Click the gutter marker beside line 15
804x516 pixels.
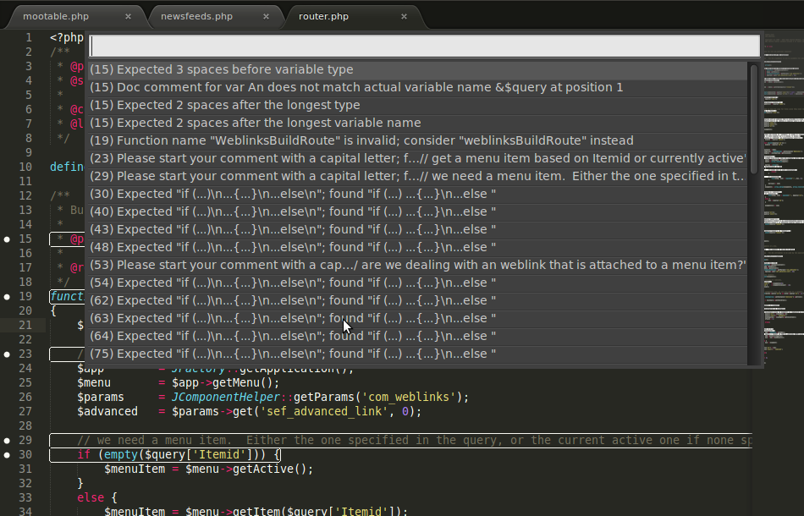tap(7, 239)
